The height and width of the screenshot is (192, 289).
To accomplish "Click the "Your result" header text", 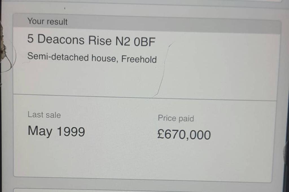I will pos(47,22).
